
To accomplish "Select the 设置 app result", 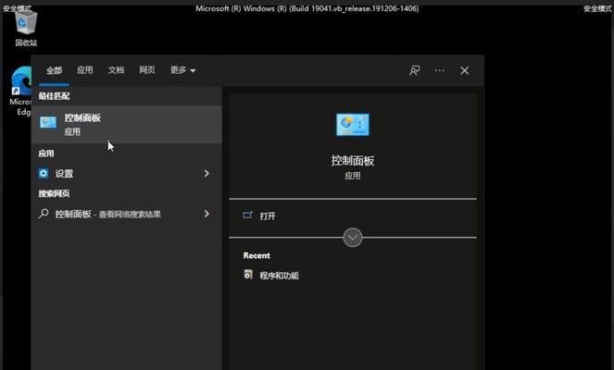I will pos(127,173).
